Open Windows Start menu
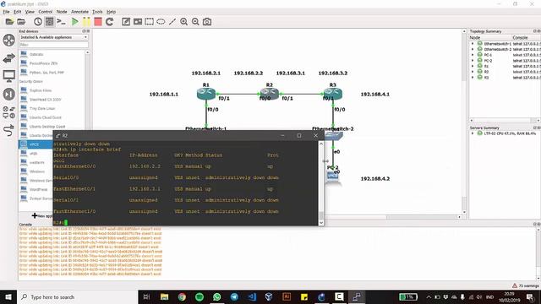This screenshot has width=541, height=304. pos(8,296)
